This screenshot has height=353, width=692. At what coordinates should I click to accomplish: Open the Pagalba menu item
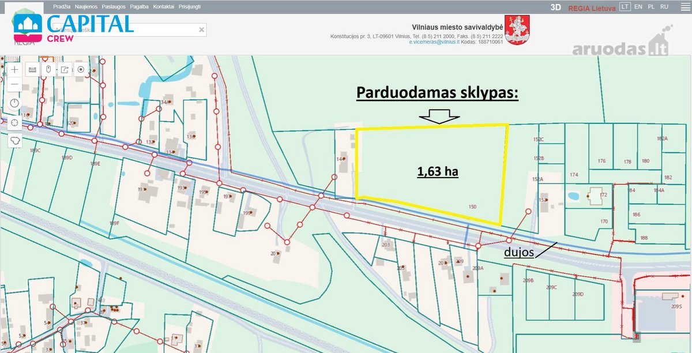[x=140, y=6]
